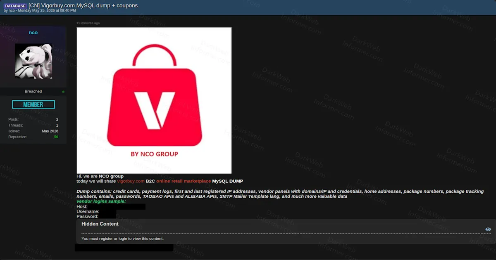This screenshot has height=260, width=496.
Task: Follow the vigorbuy.com link in the post
Action: (131, 181)
